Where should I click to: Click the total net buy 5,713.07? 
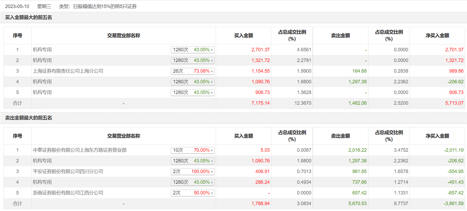point(454,103)
